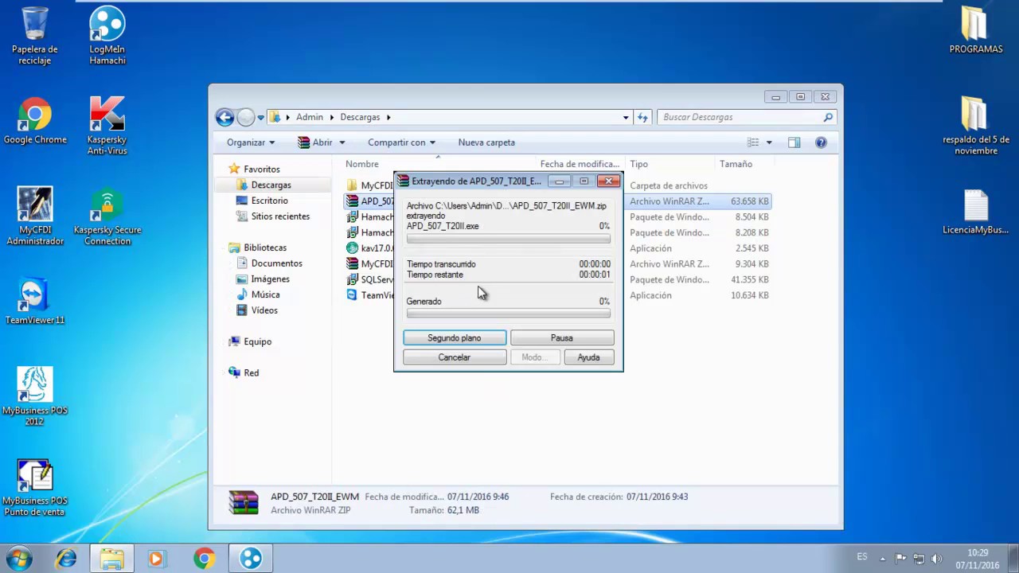This screenshot has width=1019, height=573.
Task: Open media player taskbar icon
Action: [x=158, y=559]
